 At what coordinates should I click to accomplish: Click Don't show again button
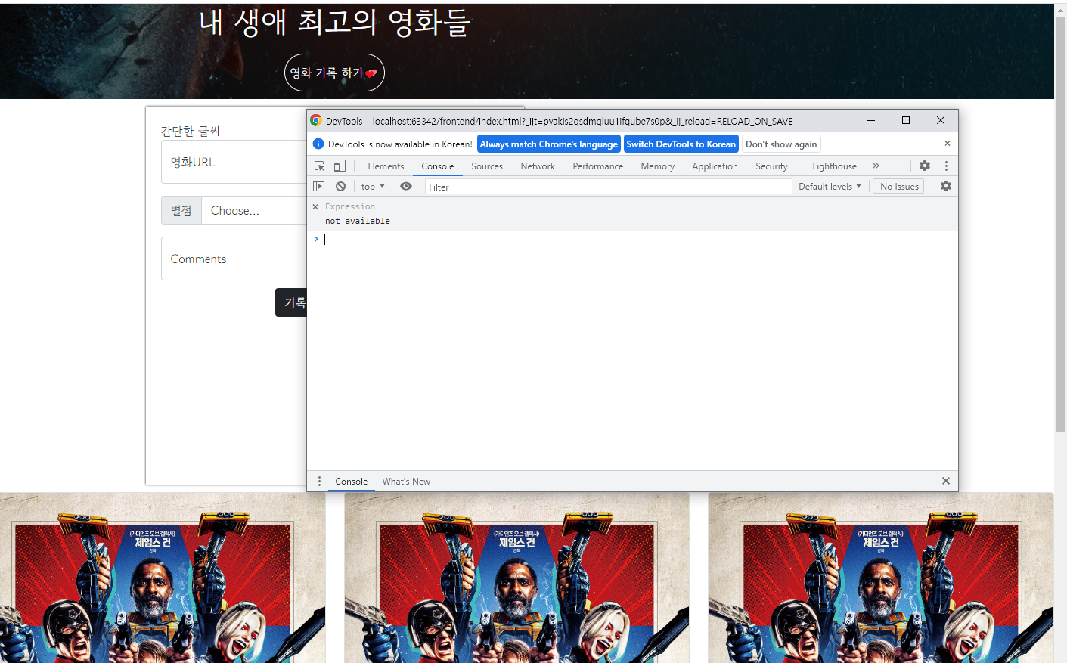pos(781,144)
